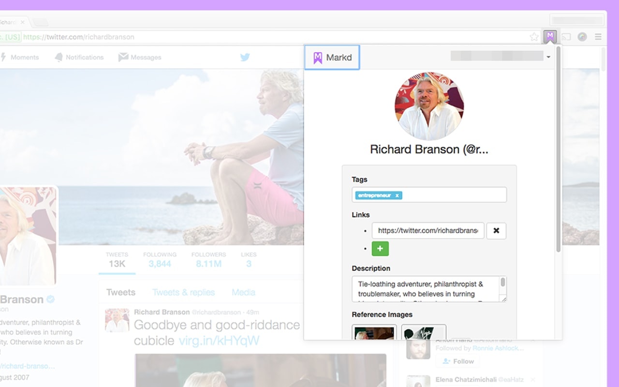The width and height of the screenshot is (619, 387).
Task: Click the round extension icon beside the menu button
Action: click(x=582, y=37)
